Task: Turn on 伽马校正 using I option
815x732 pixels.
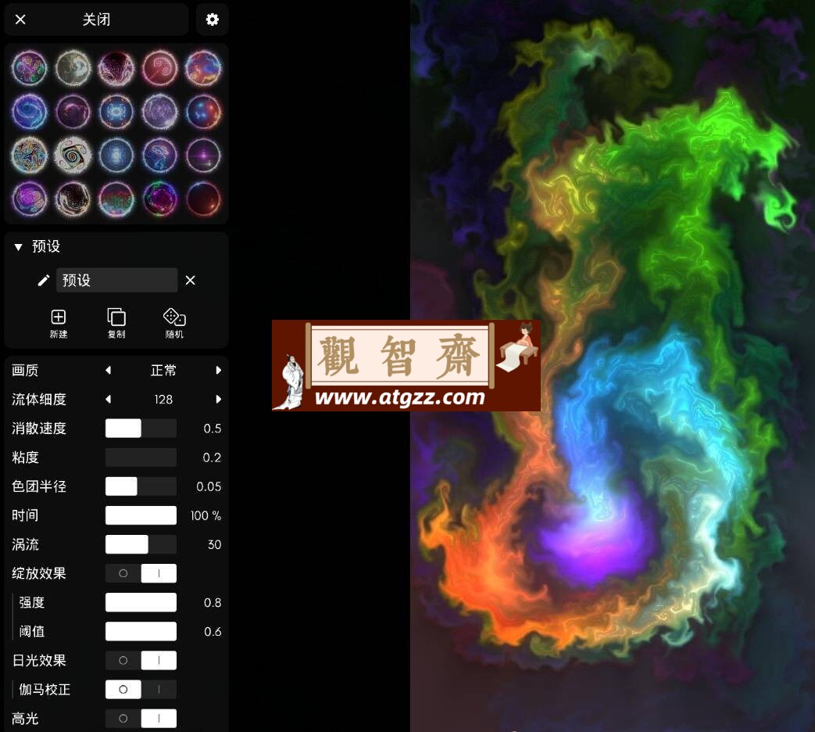Action: tap(159, 689)
